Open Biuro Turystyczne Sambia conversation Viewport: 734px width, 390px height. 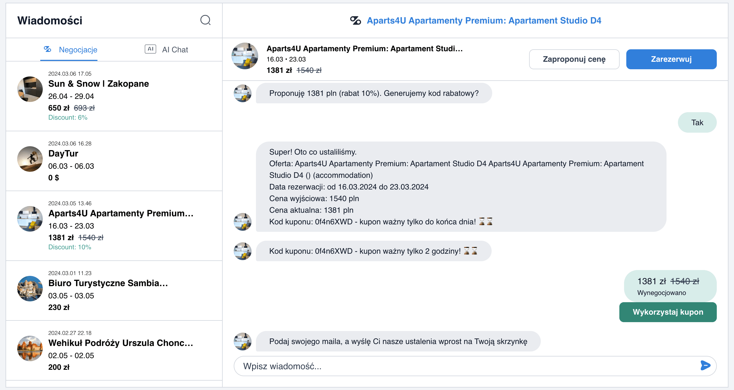point(114,291)
